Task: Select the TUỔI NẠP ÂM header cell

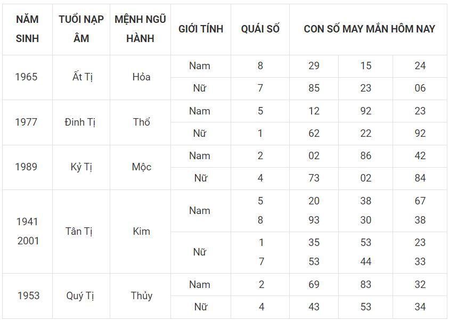Action: tap(81, 29)
